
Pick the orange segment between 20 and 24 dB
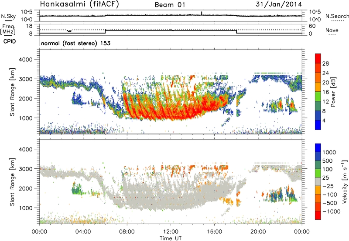(318, 77)
